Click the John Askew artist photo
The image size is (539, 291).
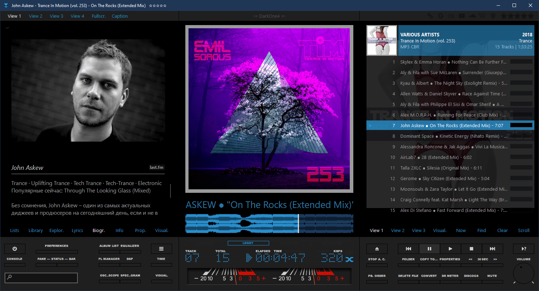click(x=88, y=90)
